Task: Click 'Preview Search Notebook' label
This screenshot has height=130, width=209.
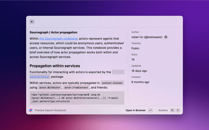Action: pyautogui.click(x=50, y=110)
